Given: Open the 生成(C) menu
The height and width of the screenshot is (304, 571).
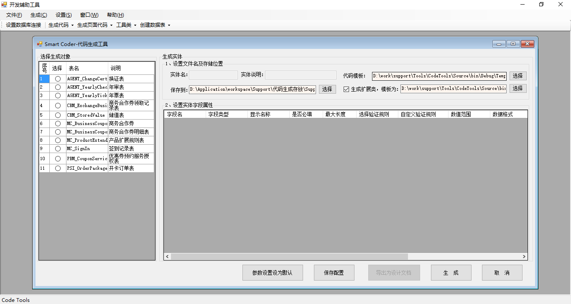Looking at the screenshot, I should pos(39,15).
